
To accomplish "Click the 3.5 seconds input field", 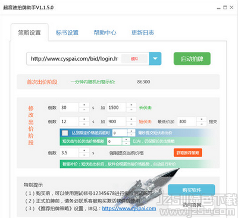I will [x=70, y=153].
